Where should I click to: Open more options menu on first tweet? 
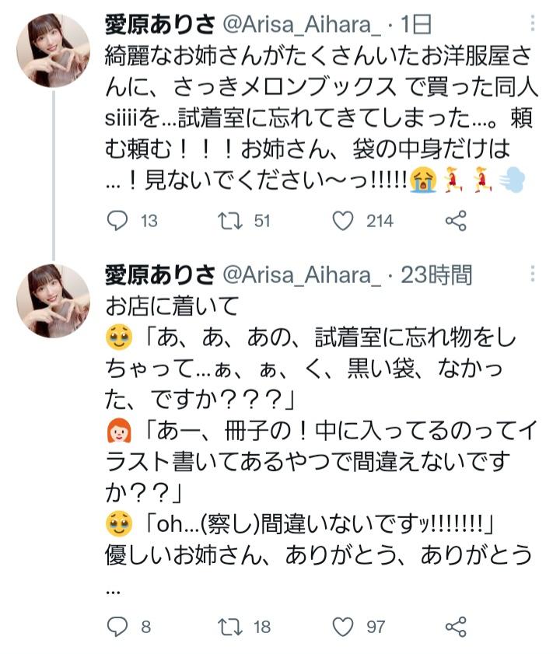(534, 25)
